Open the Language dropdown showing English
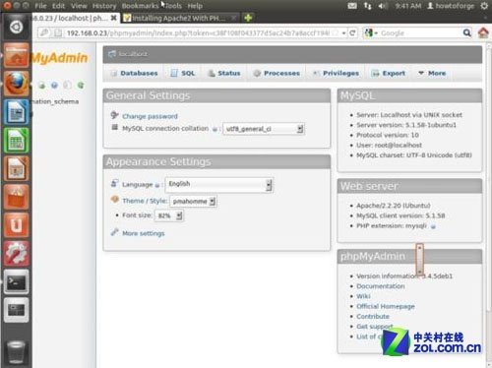 (x=219, y=184)
